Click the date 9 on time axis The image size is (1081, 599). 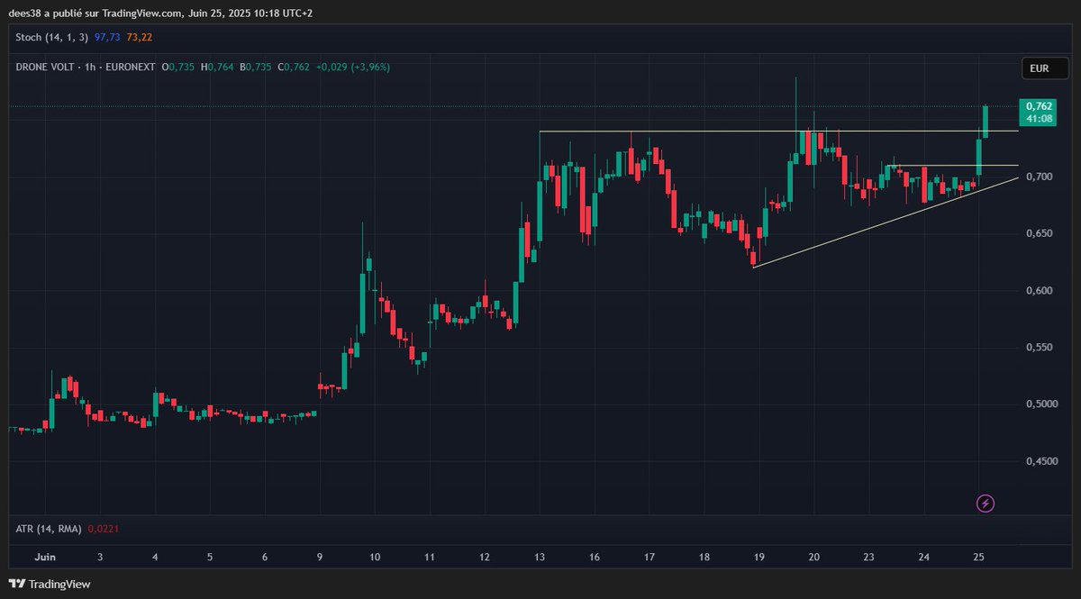pyautogui.click(x=320, y=558)
